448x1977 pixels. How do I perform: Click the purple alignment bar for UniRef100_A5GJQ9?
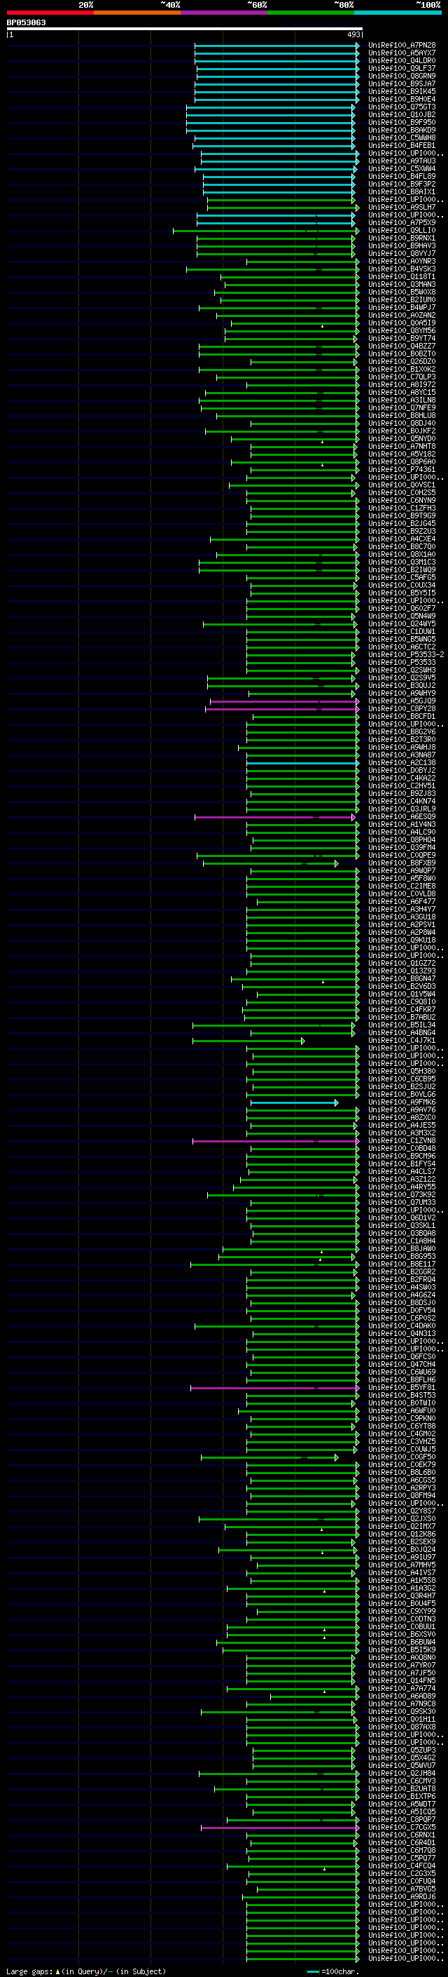[284, 701]
